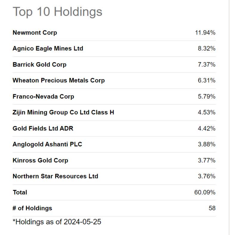Select the 58 holdings count

click(x=212, y=208)
